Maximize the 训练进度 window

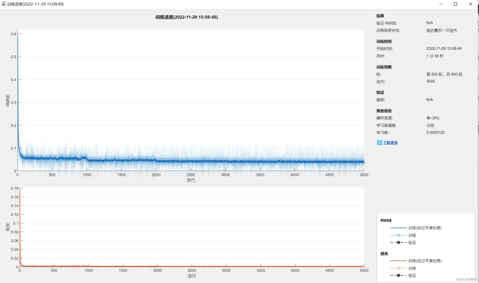coord(456,4)
